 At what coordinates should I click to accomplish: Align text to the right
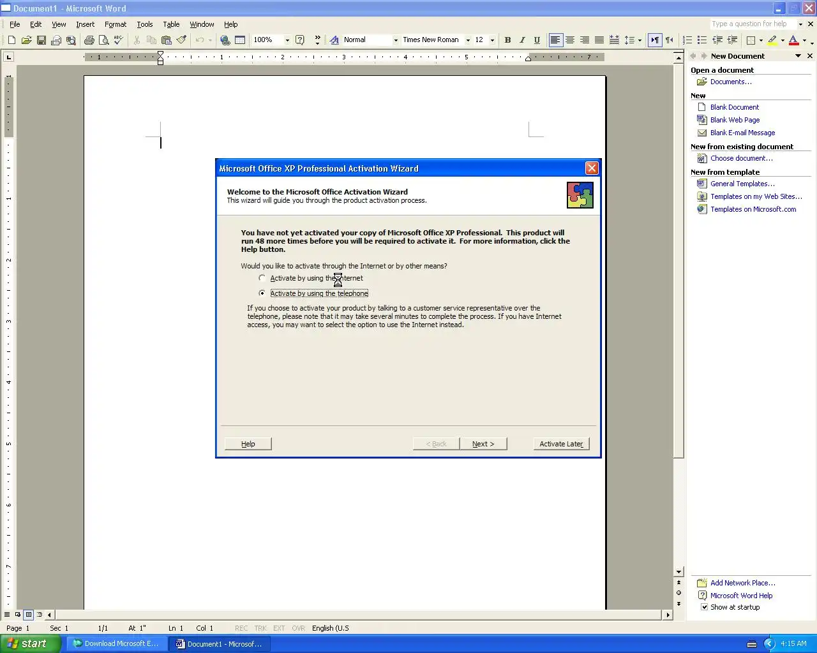pos(585,40)
